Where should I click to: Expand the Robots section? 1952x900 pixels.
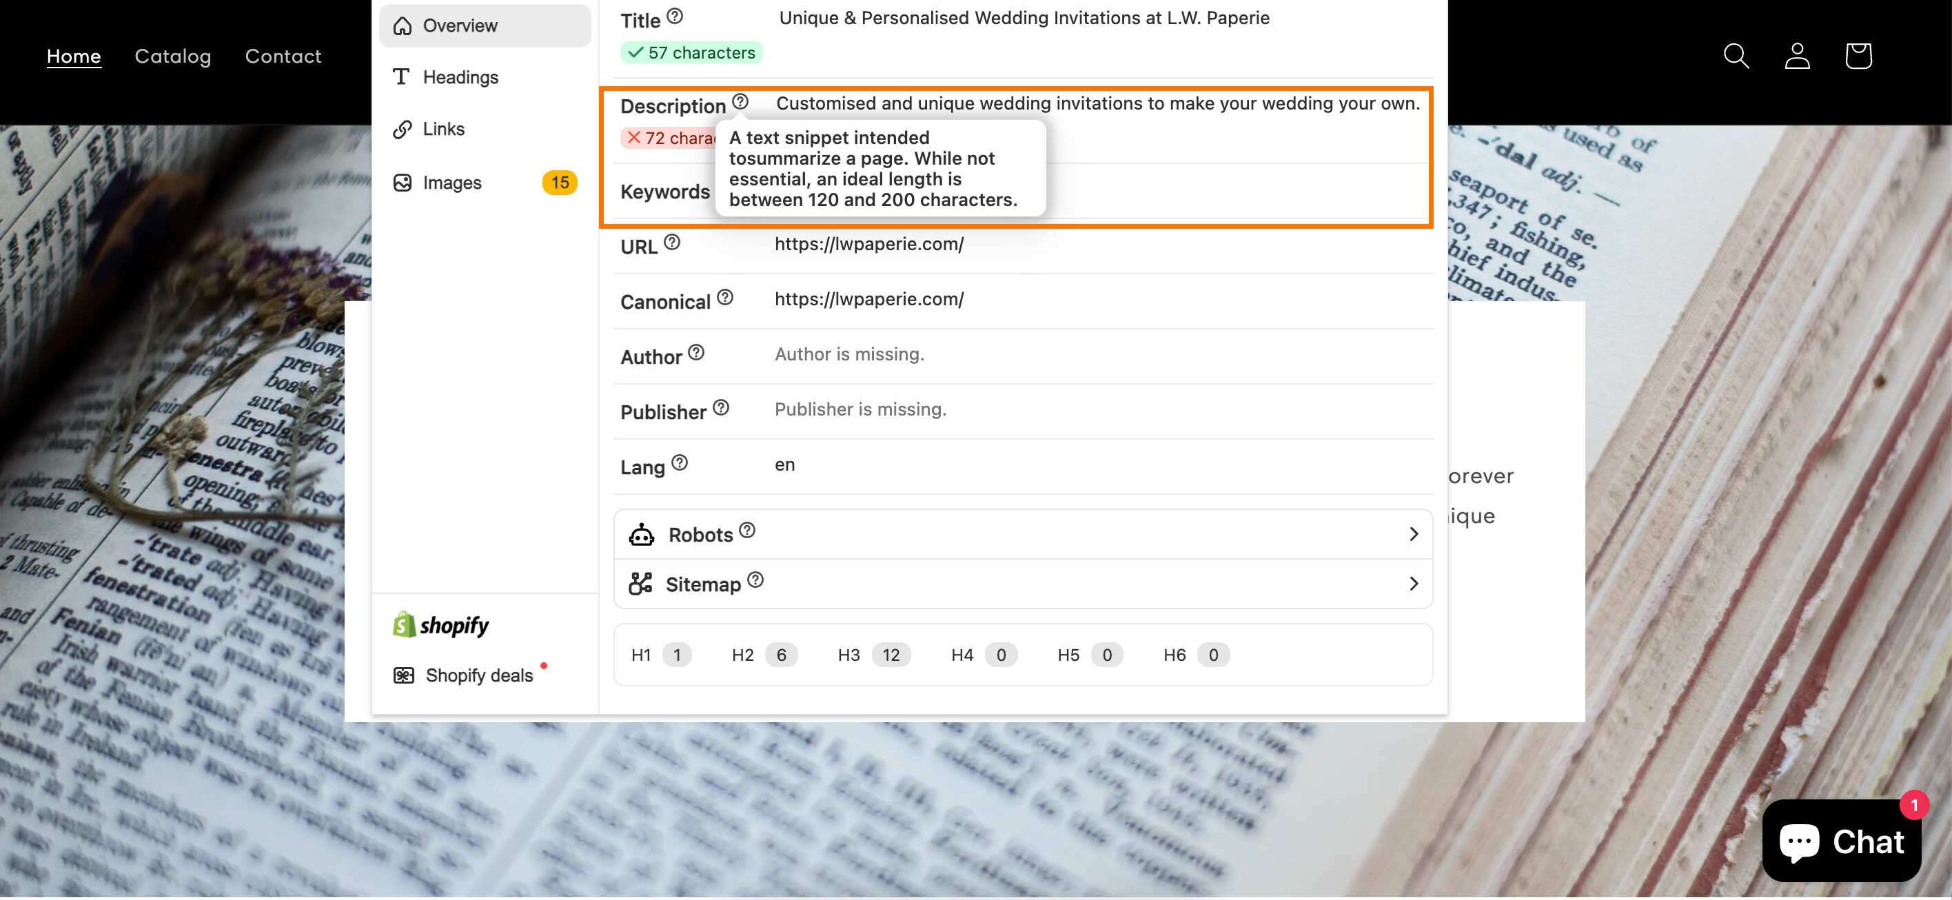(x=1412, y=534)
